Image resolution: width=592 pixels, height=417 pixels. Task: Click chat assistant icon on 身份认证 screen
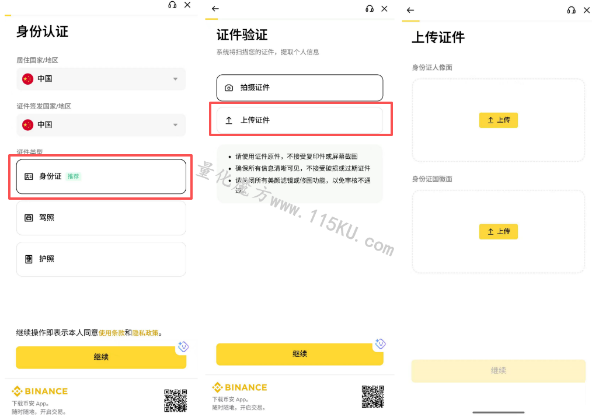click(x=183, y=346)
